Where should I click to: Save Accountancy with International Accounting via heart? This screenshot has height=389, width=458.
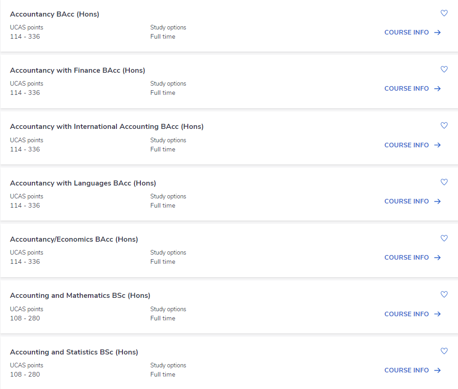(x=444, y=126)
